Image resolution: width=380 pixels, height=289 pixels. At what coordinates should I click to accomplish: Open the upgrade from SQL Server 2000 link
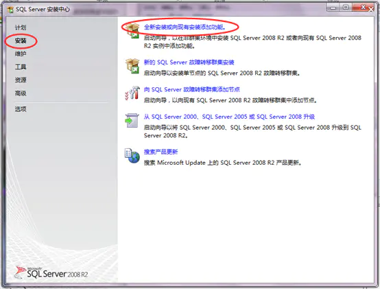pyautogui.click(x=229, y=117)
